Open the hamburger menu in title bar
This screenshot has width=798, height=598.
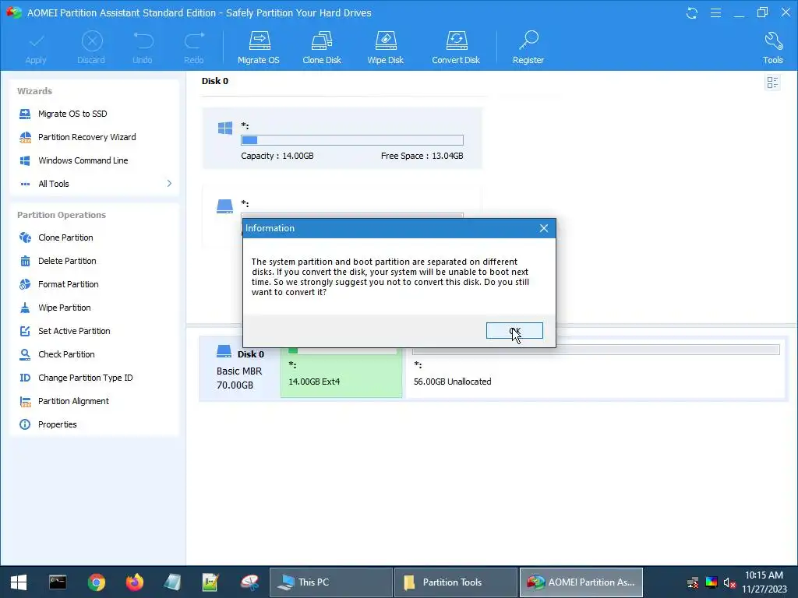point(715,13)
